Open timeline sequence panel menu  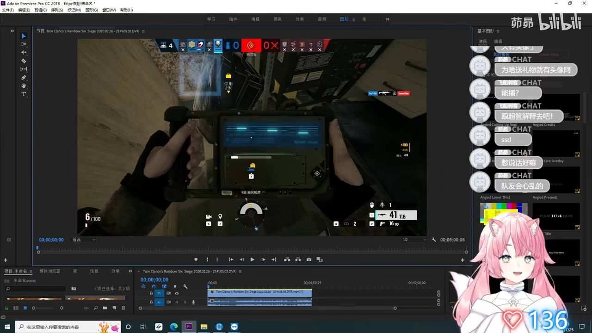[x=240, y=271]
